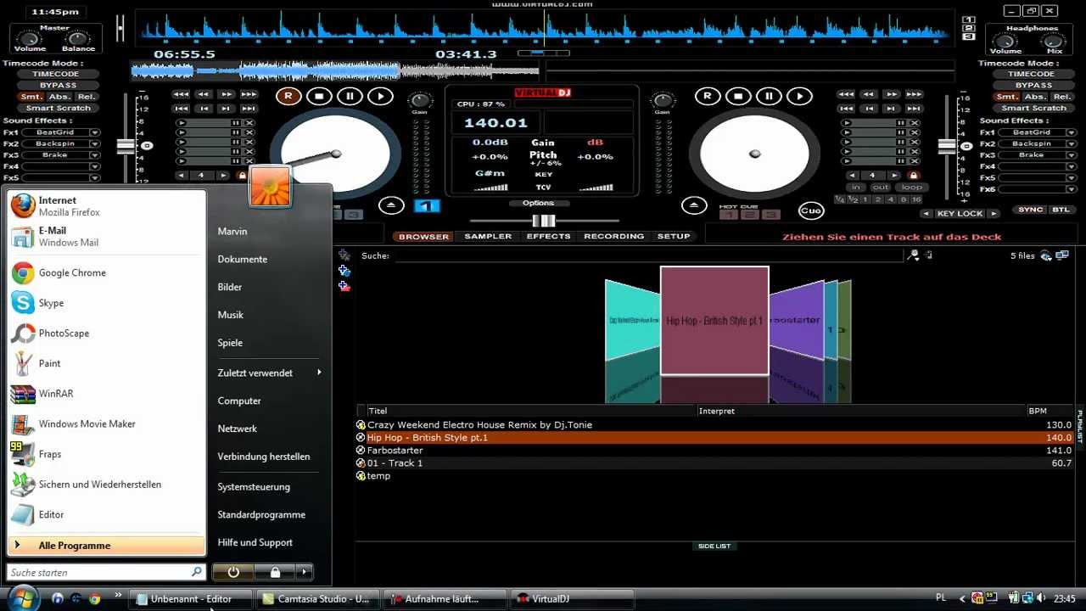
Task: Open the left deck Fx2 Backspin dropdown
Action: 95,143
